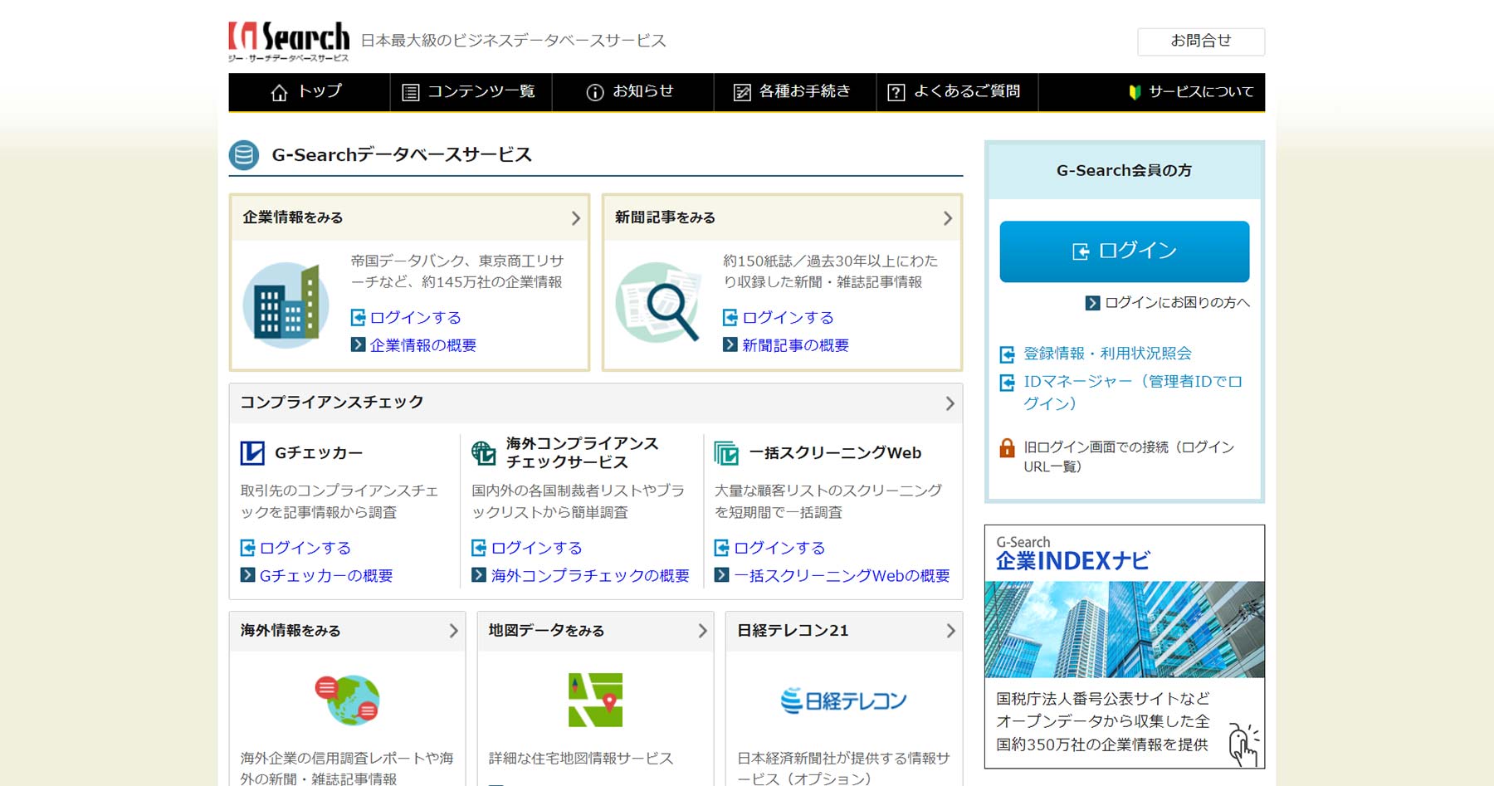Click the お問合せ button
The width and height of the screenshot is (1494, 786).
click(1201, 41)
